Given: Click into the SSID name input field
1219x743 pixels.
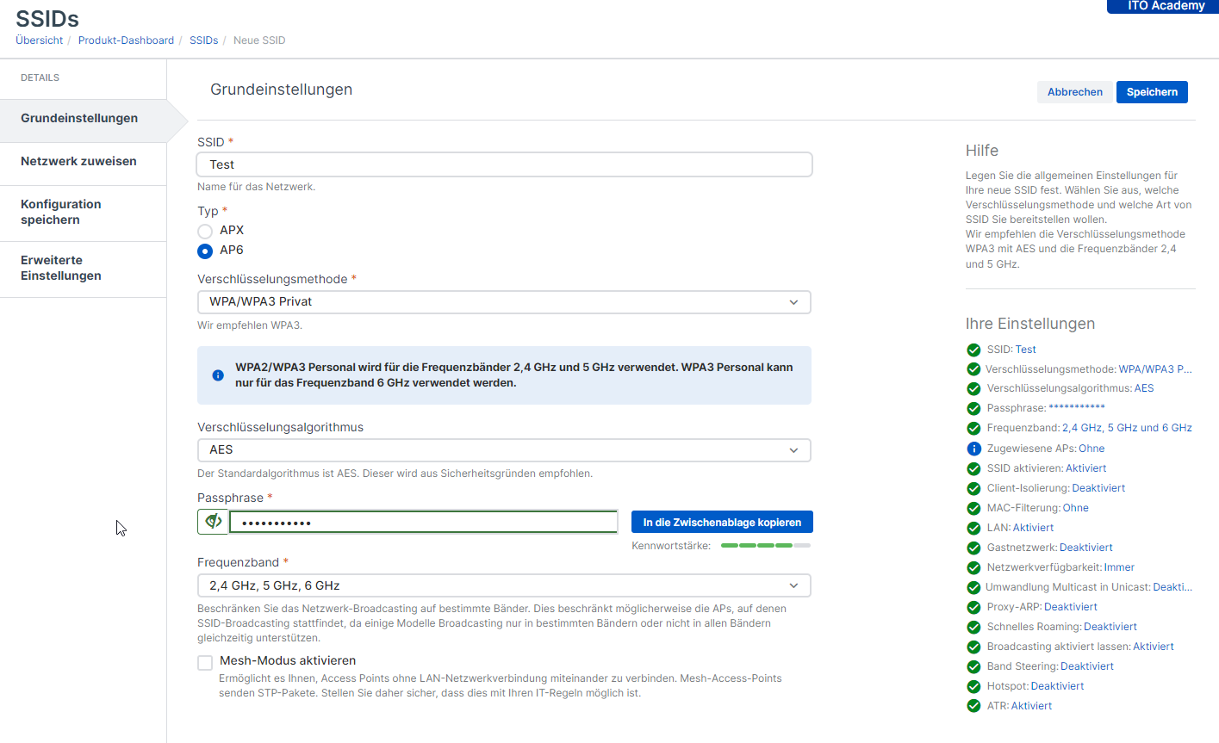Looking at the screenshot, I should pyautogui.click(x=504, y=164).
